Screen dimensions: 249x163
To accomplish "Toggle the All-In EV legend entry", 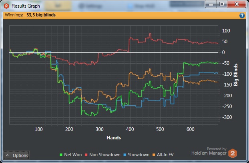I will (x=163, y=155).
